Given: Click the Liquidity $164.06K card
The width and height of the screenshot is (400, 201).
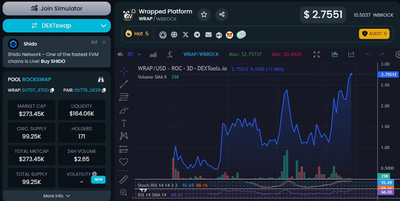Looking at the screenshot, I should coord(82,110).
